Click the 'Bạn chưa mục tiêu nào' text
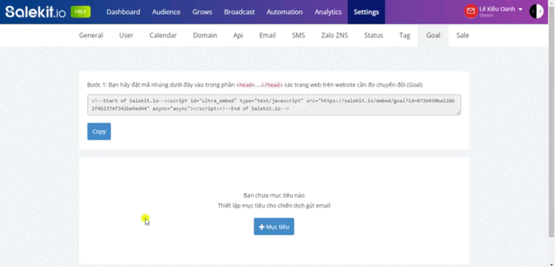555x267 pixels. pyautogui.click(x=274, y=195)
